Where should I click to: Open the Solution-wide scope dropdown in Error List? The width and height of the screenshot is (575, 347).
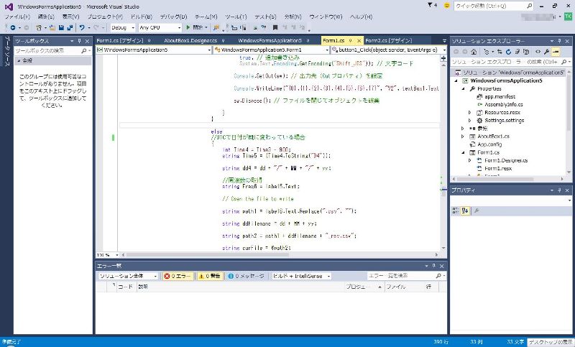click(x=128, y=276)
